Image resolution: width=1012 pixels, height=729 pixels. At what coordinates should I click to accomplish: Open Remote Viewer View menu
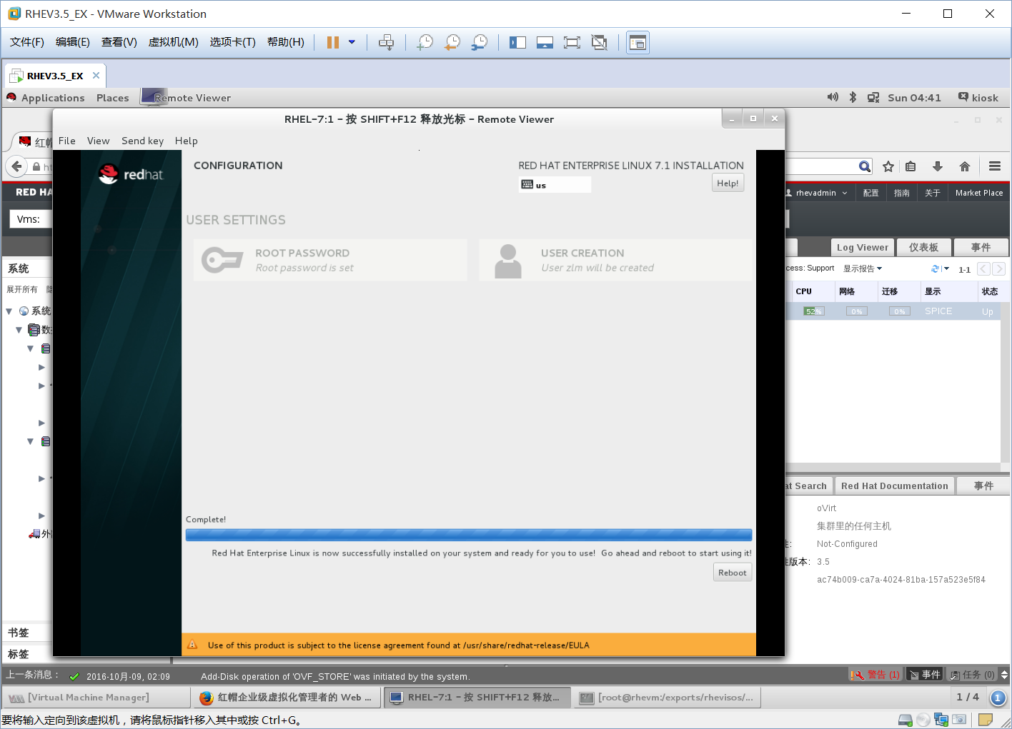coord(99,141)
